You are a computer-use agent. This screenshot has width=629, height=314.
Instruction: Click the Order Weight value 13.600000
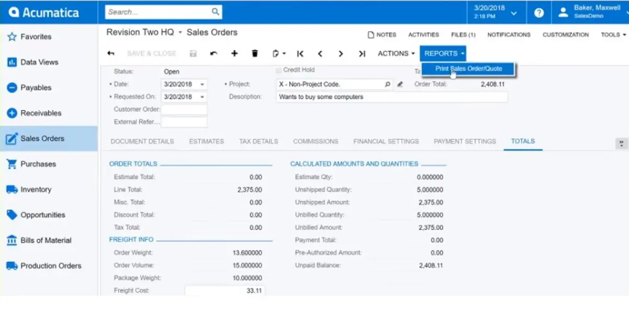pyautogui.click(x=247, y=253)
